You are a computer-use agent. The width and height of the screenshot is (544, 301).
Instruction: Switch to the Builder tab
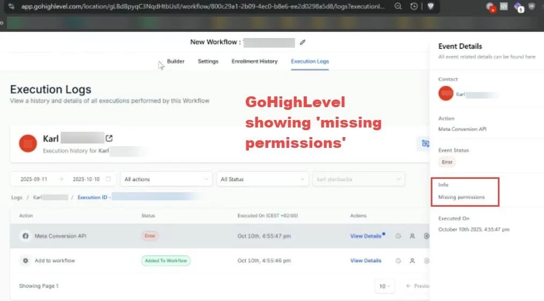(175, 61)
